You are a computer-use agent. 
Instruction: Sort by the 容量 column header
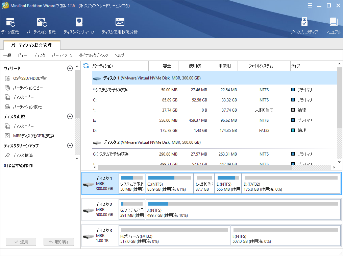pos(164,66)
